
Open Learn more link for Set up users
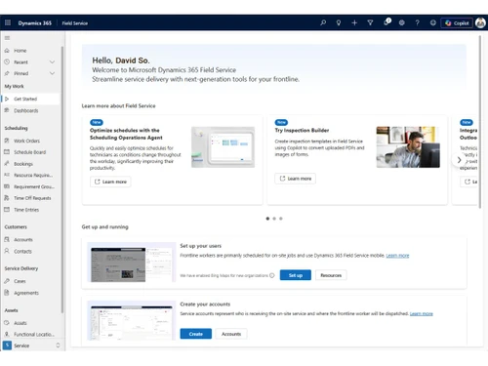pos(397,256)
